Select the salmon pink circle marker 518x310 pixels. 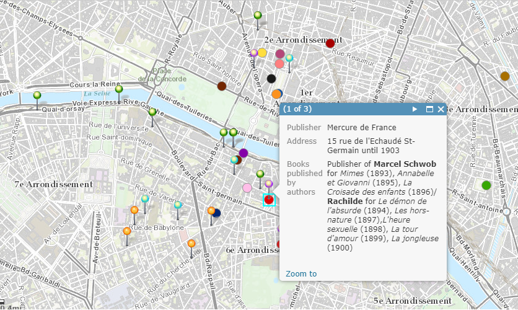(279, 64)
